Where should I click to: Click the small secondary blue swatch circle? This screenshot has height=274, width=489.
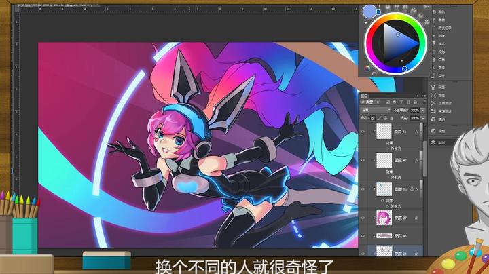pos(378,12)
